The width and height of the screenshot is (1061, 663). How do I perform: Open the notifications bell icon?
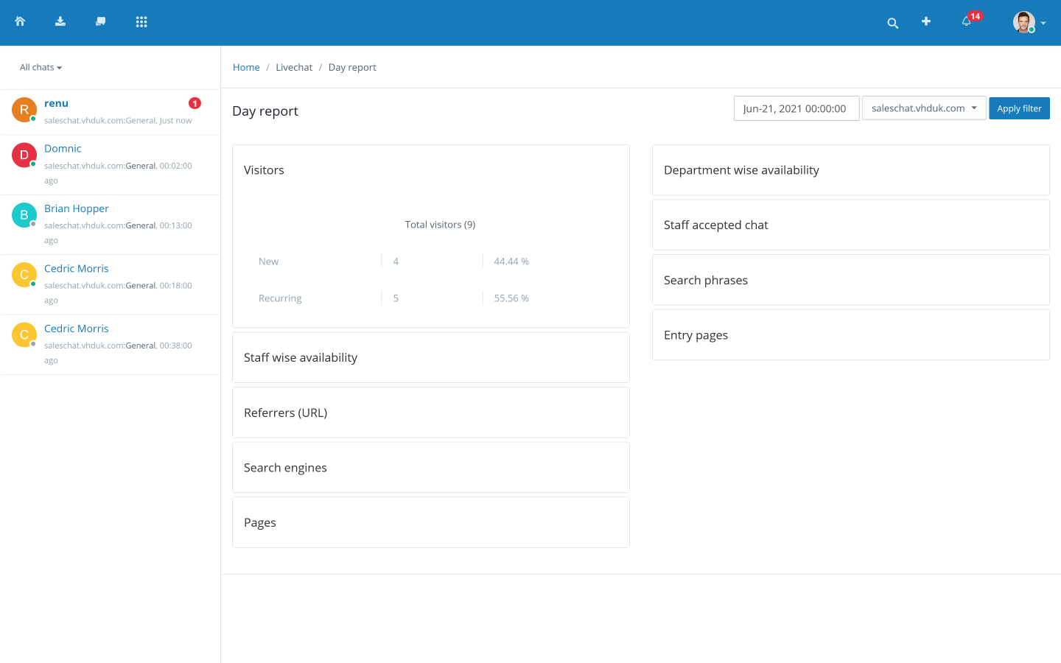[x=966, y=22]
